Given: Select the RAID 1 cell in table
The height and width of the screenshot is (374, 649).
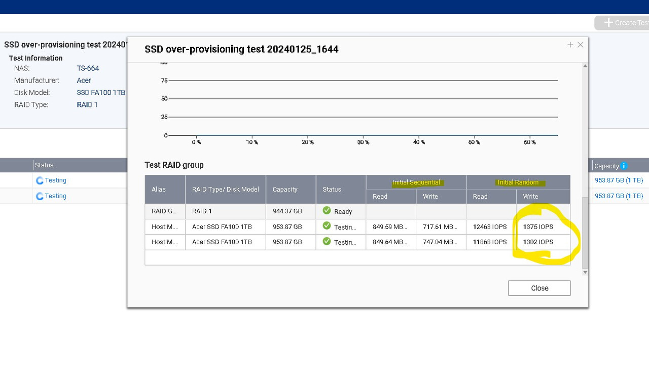Looking at the screenshot, I should click(226, 211).
